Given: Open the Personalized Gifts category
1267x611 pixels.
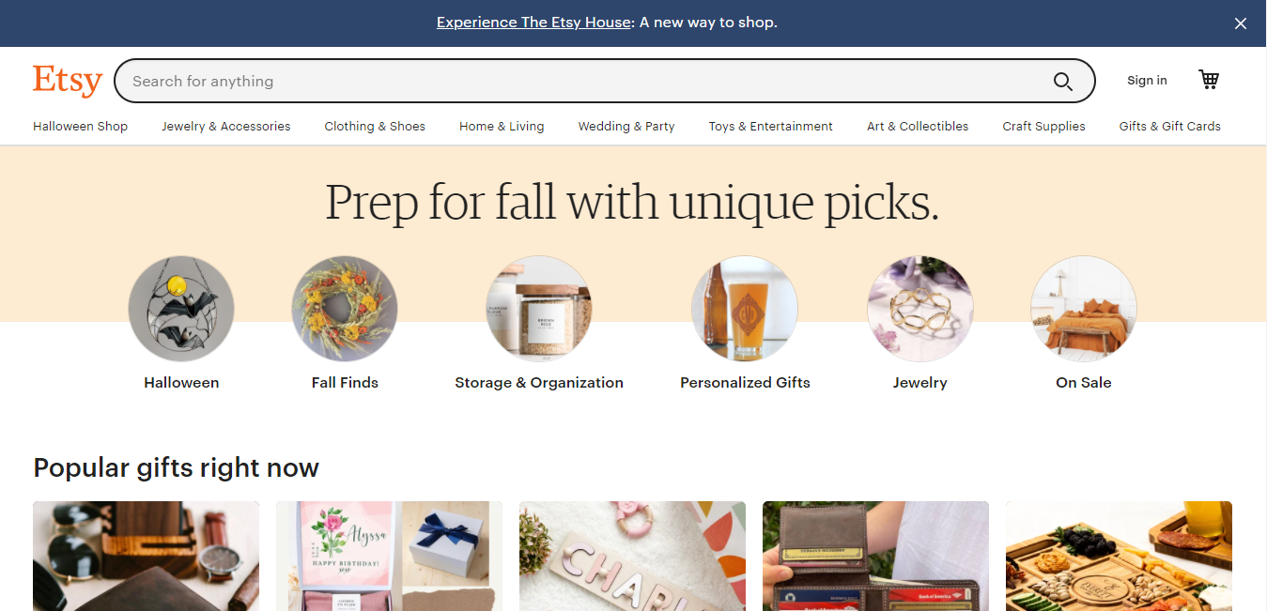Looking at the screenshot, I should click(744, 309).
